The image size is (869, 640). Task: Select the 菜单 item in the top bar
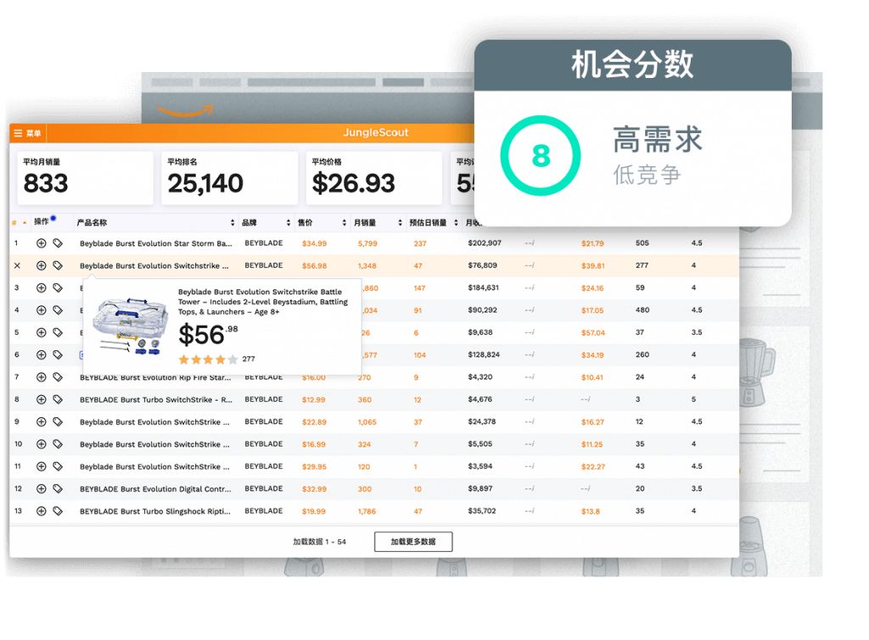34,132
